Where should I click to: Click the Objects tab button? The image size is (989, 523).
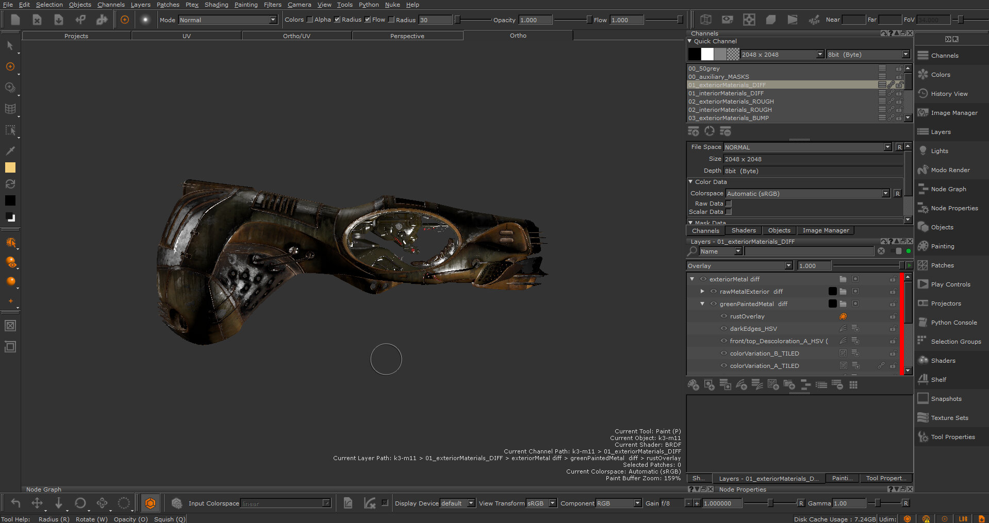(779, 230)
